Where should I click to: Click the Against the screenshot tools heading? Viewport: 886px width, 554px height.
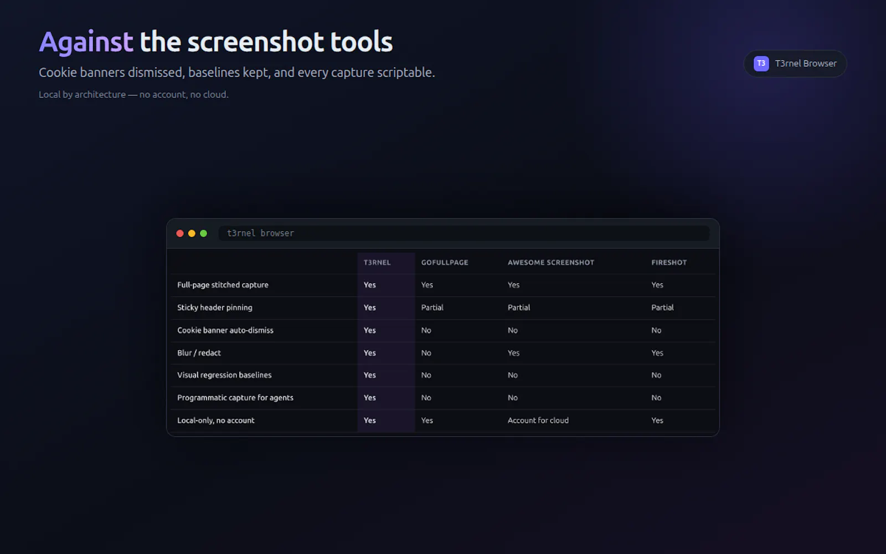[x=216, y=42]
